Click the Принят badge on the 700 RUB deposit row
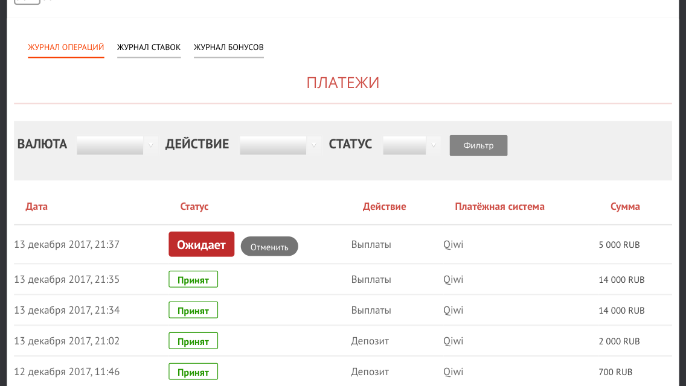Image resolution: width=686 pixels, height=386 pixels. click(193, 372)
